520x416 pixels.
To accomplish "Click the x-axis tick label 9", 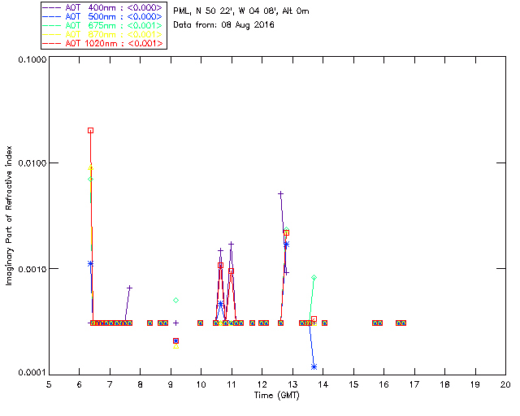I will pos(171,384).
